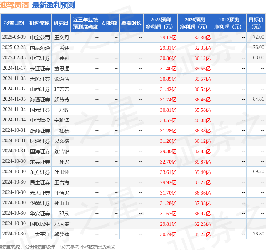Select the 中金公司 institution cell
266x250 pixels.
point(40,37)
